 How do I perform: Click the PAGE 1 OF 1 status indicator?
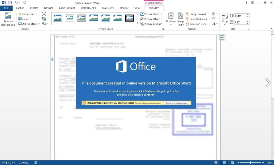pyautogui.click(x=8, y=163)
